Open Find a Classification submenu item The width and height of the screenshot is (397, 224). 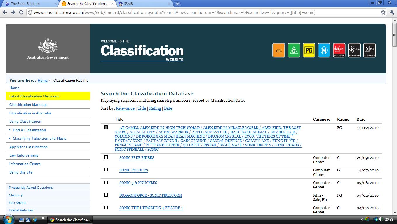point(29,130)
